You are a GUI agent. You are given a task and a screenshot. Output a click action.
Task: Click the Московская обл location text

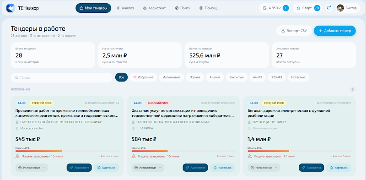32,128
